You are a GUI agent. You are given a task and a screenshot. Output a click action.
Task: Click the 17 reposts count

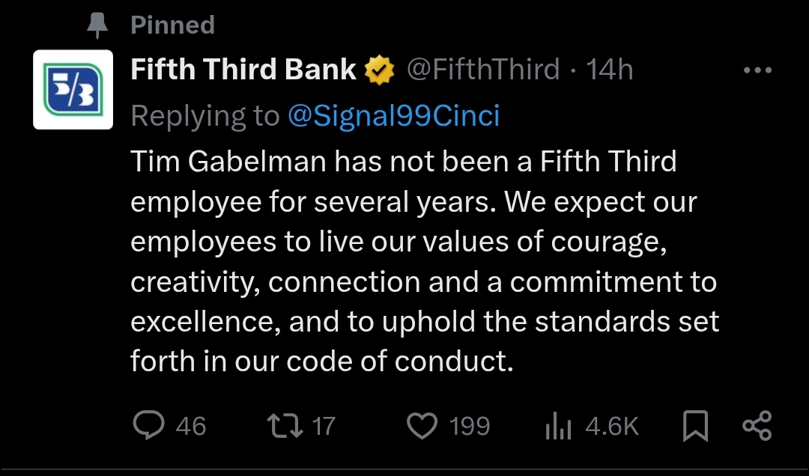click(323, 427)
